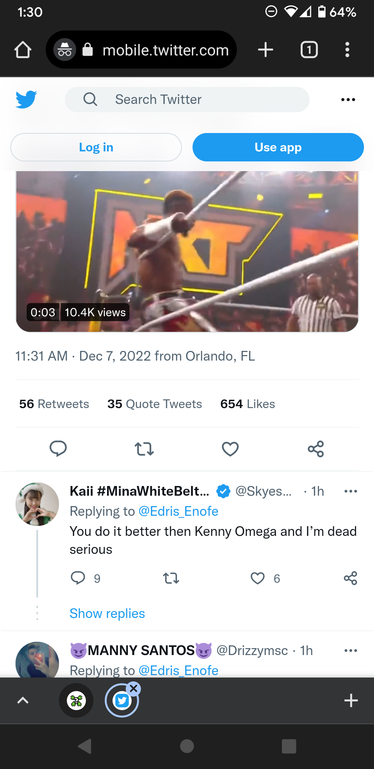Share the main tweet
Viewport: 374px width, 769px height.
[x=316, y=449]
